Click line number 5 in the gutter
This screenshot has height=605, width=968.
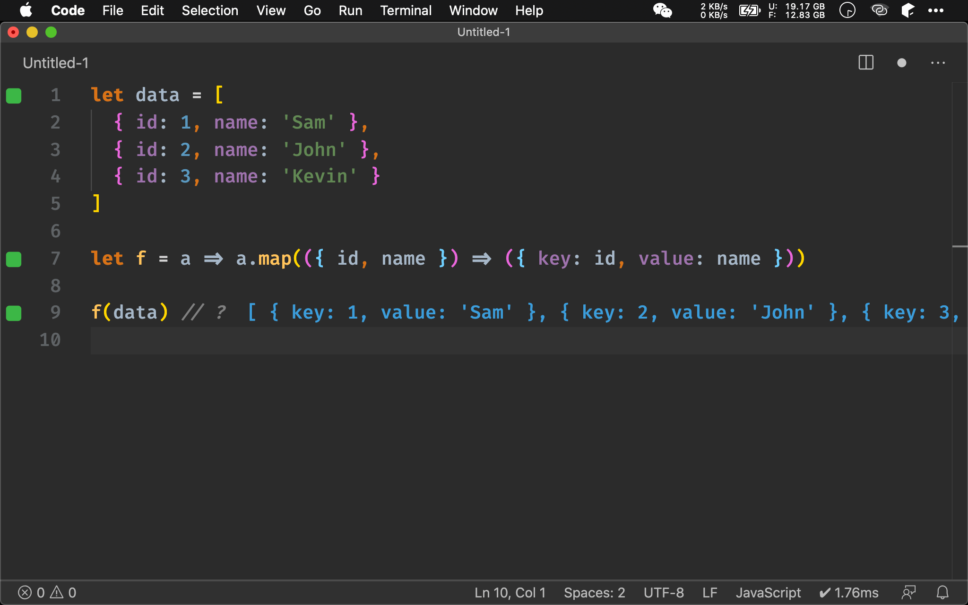(55, 204)
